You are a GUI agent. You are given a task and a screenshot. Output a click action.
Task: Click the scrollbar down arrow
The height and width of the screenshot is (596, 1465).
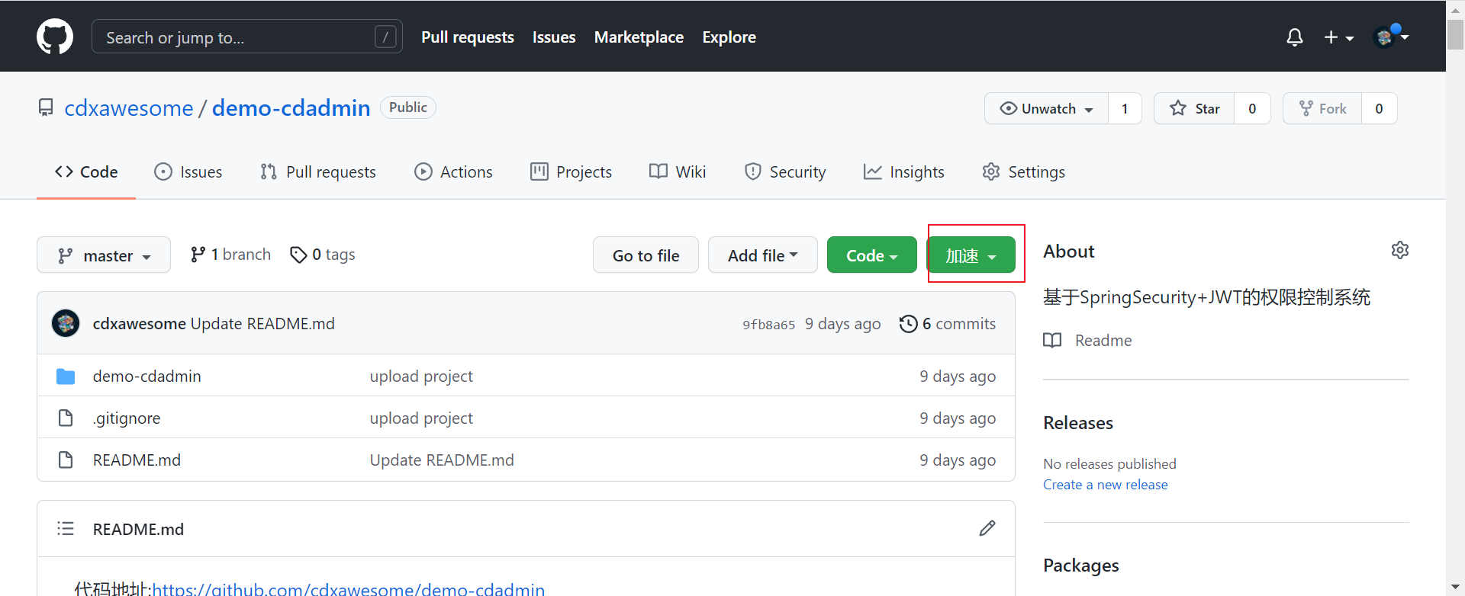[1455, 587]
